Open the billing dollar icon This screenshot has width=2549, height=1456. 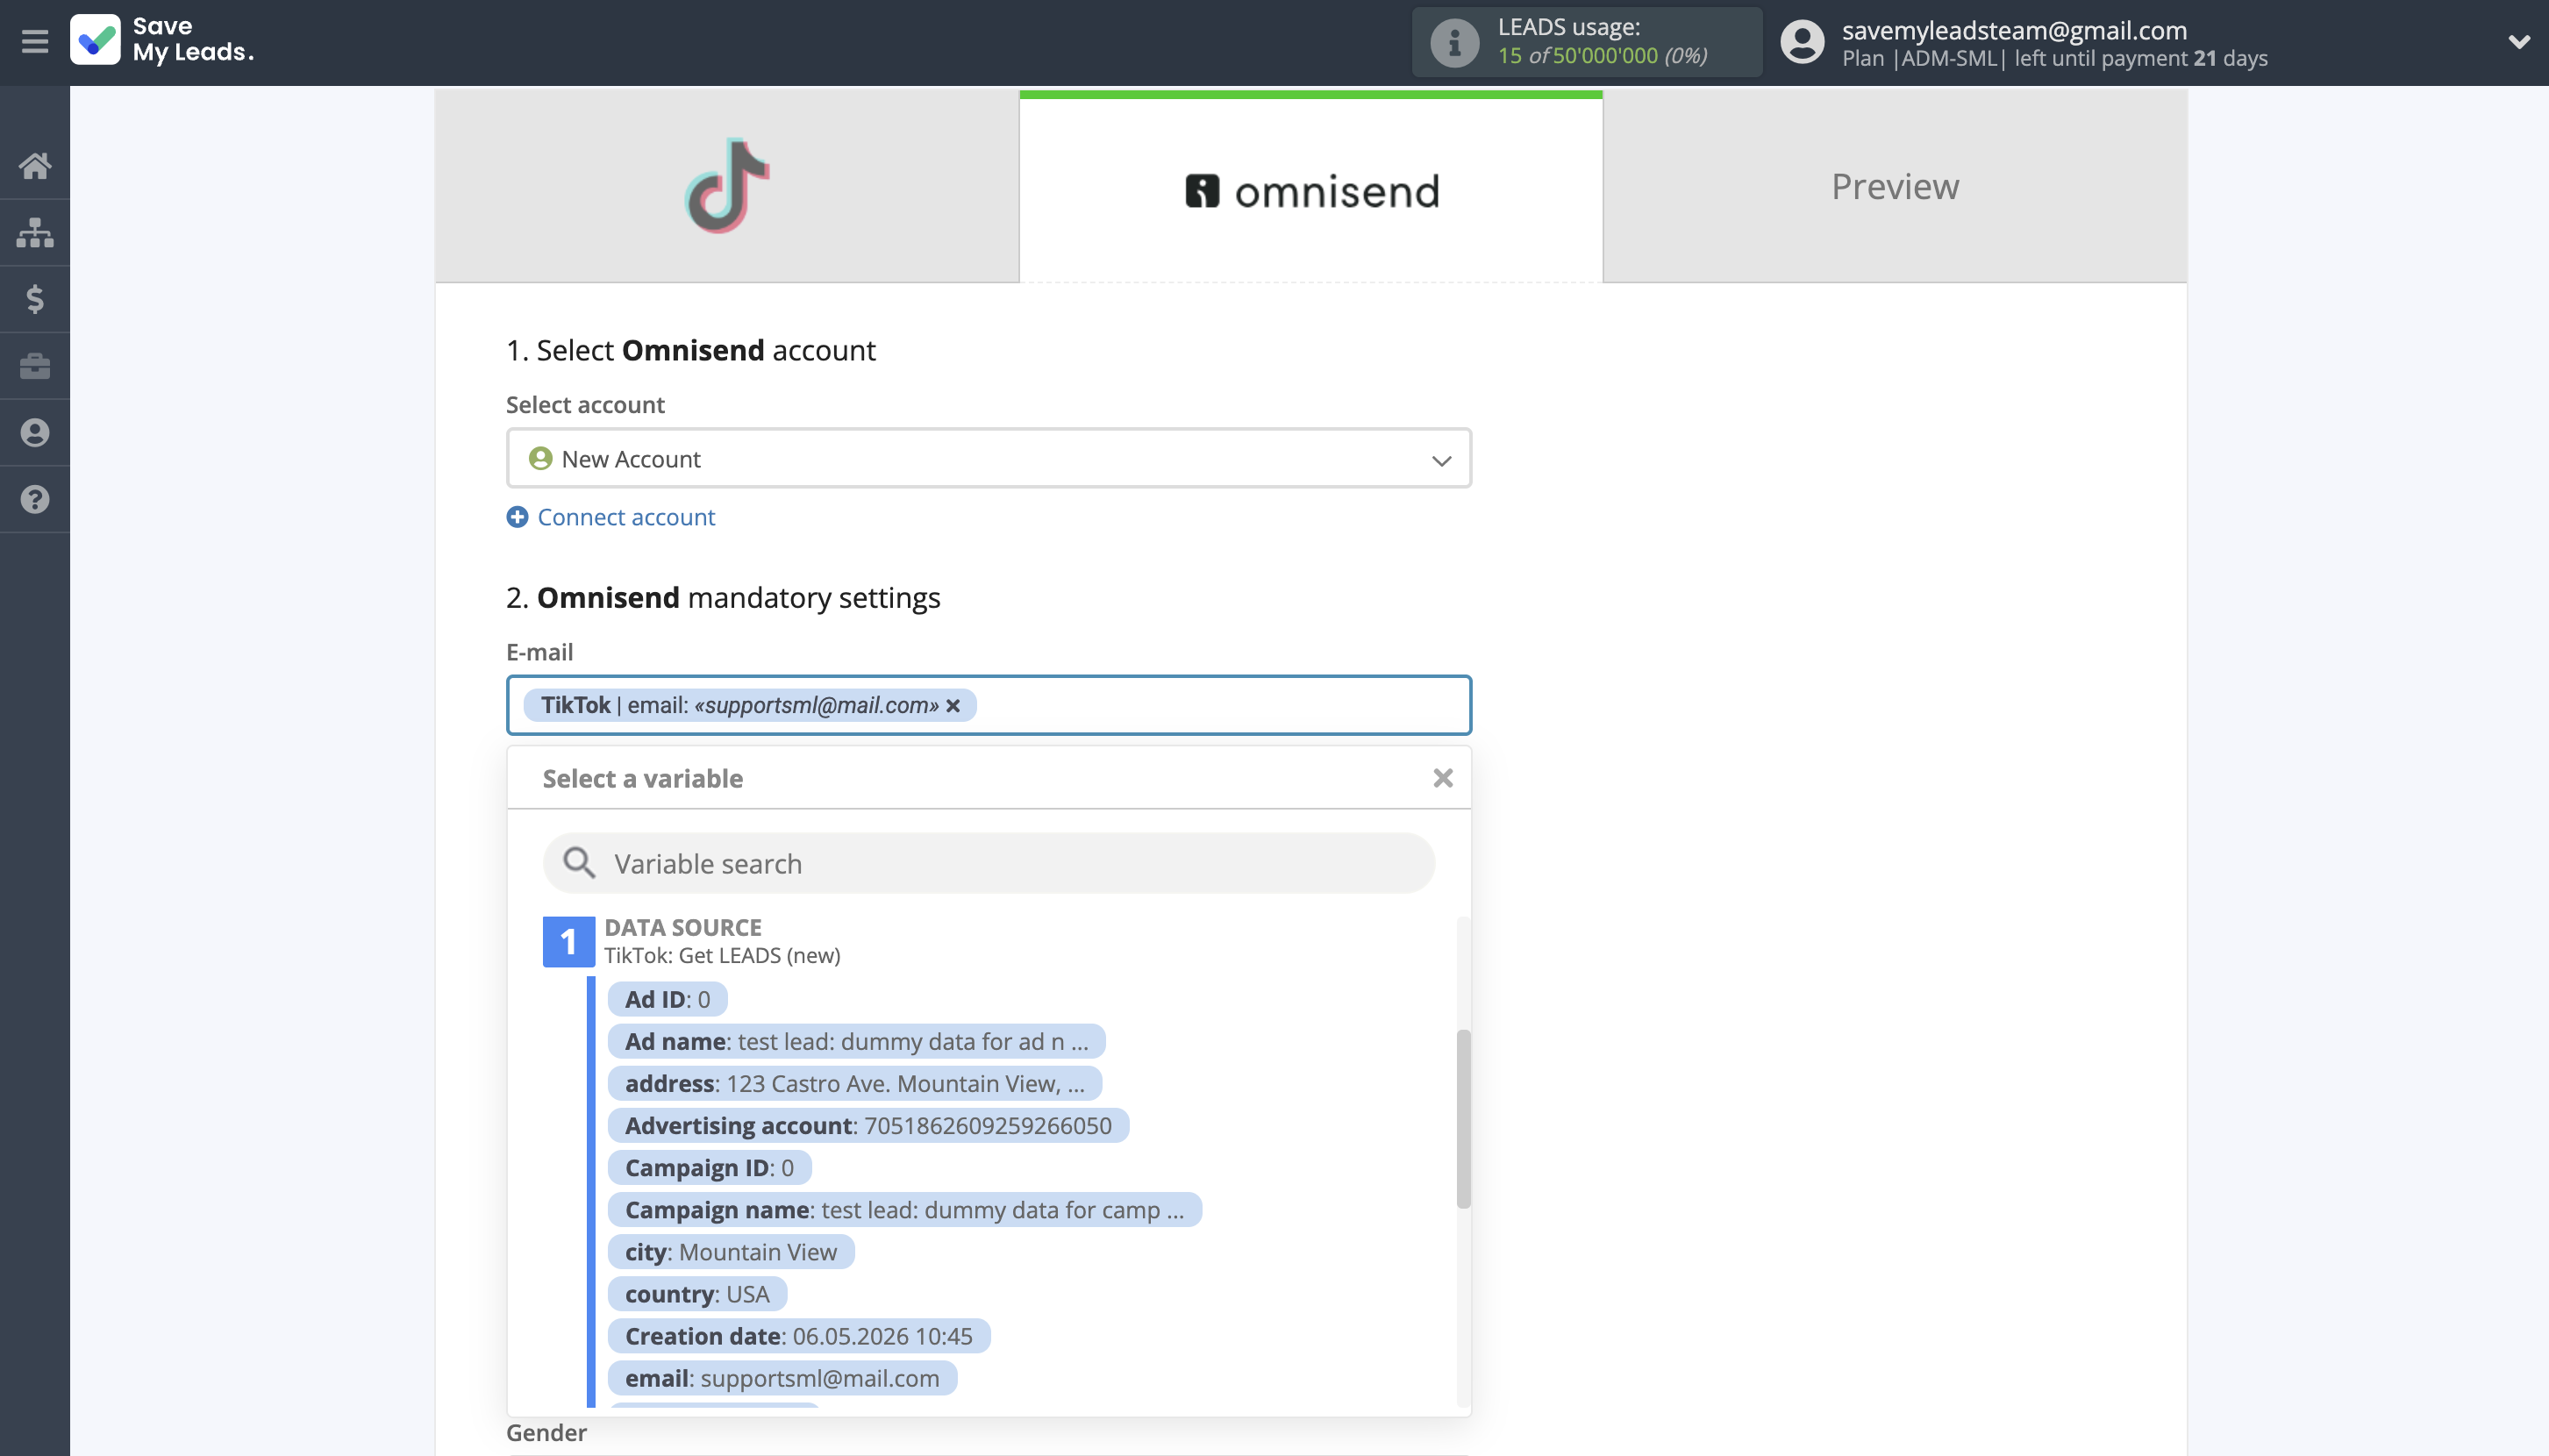coord(35,299)
